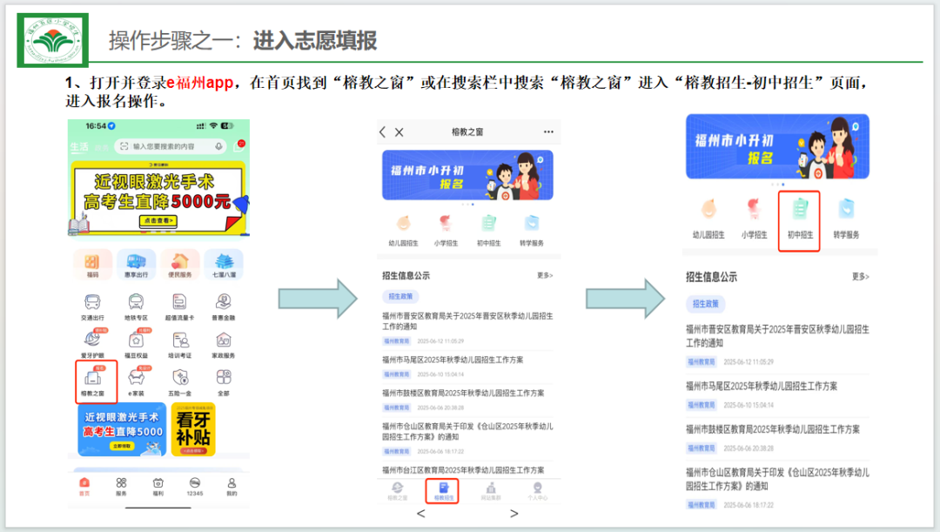Open message notifications icon with red badge
This screenshot has height=532, width=940.
[239, 145]
